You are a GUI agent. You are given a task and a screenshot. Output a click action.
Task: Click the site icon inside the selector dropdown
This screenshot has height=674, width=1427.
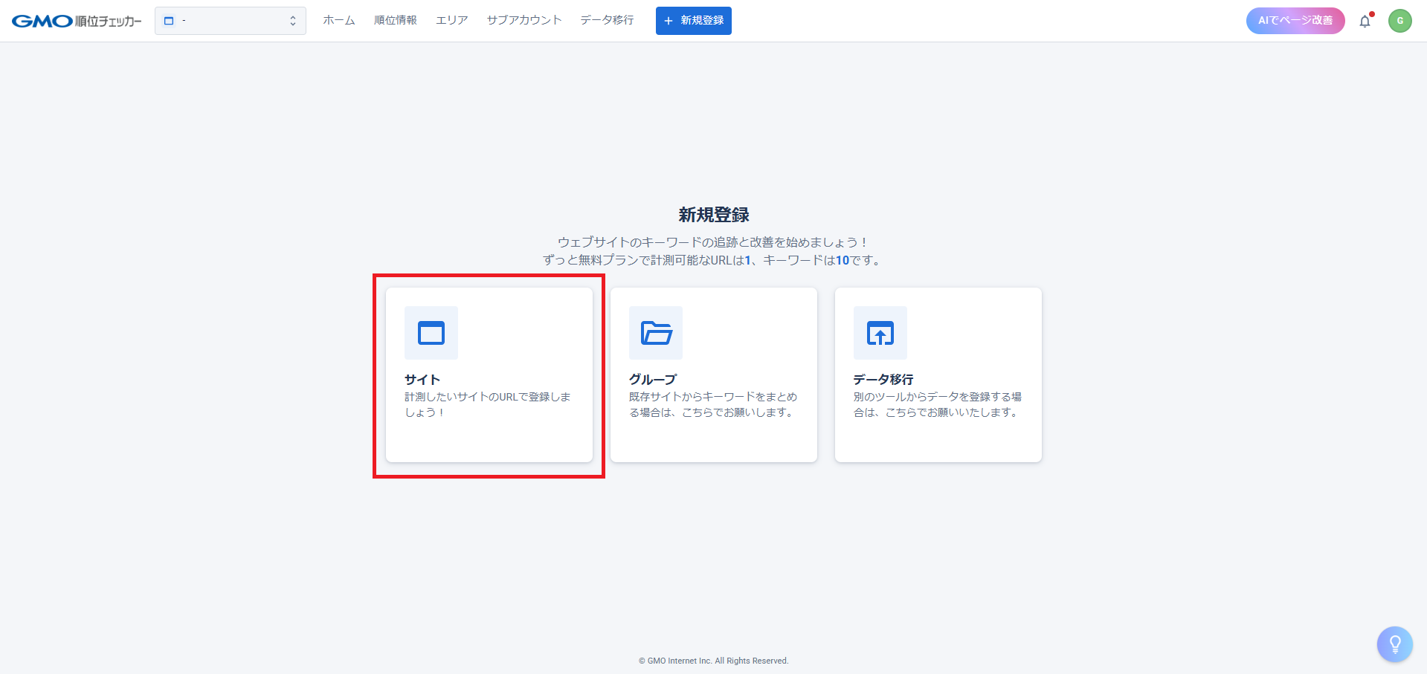pos(169,21)
